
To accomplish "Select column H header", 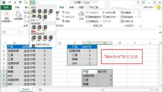I will [120, 43].
